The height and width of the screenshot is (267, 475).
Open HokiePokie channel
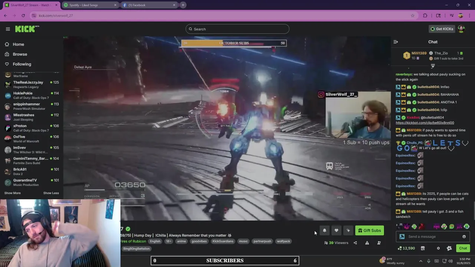(x=32, y=95)
